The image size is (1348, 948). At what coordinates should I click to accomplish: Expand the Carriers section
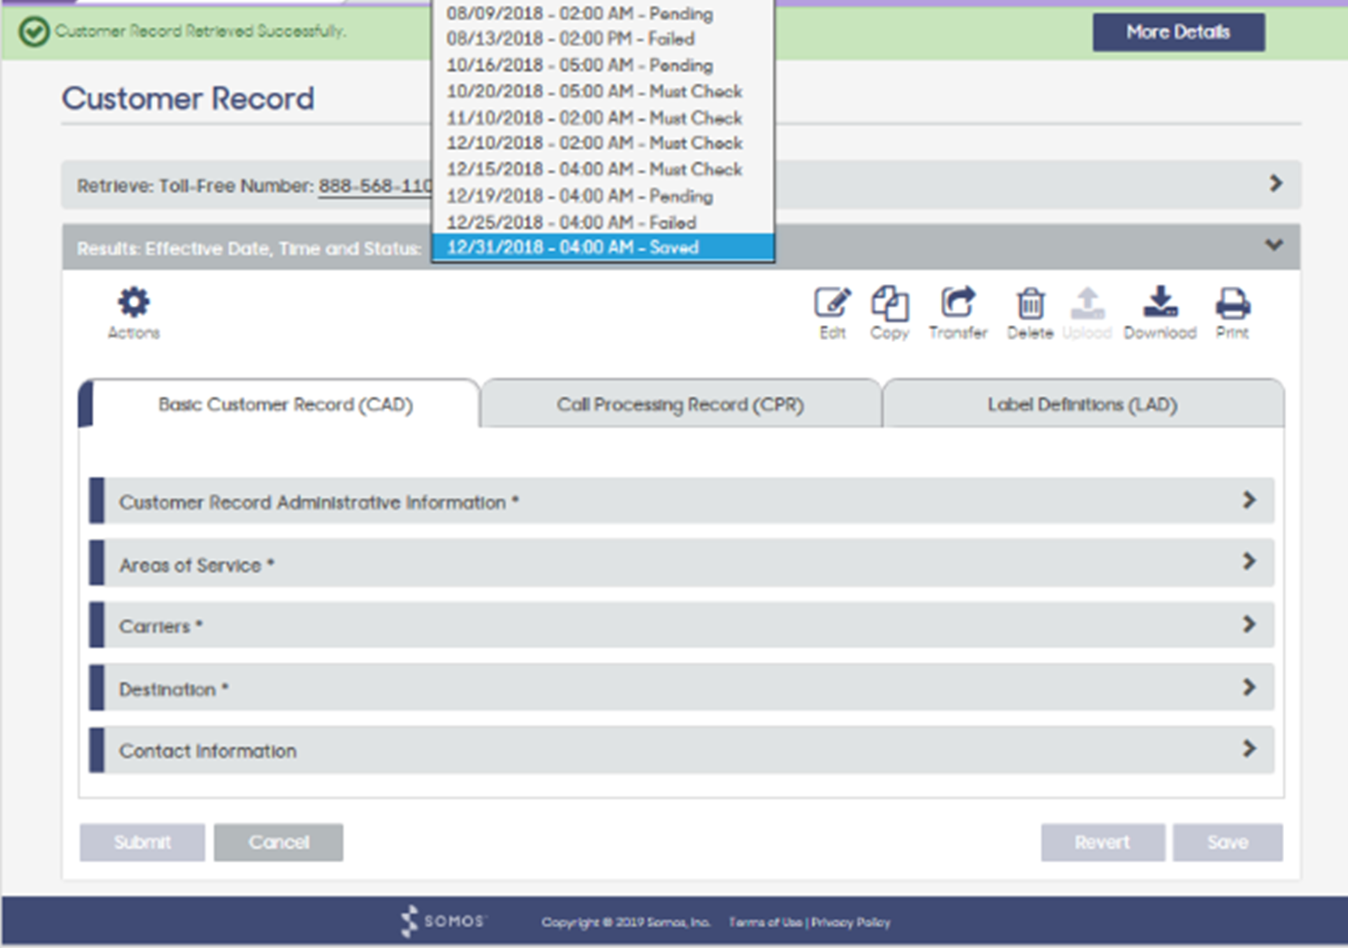click(682, 625)
